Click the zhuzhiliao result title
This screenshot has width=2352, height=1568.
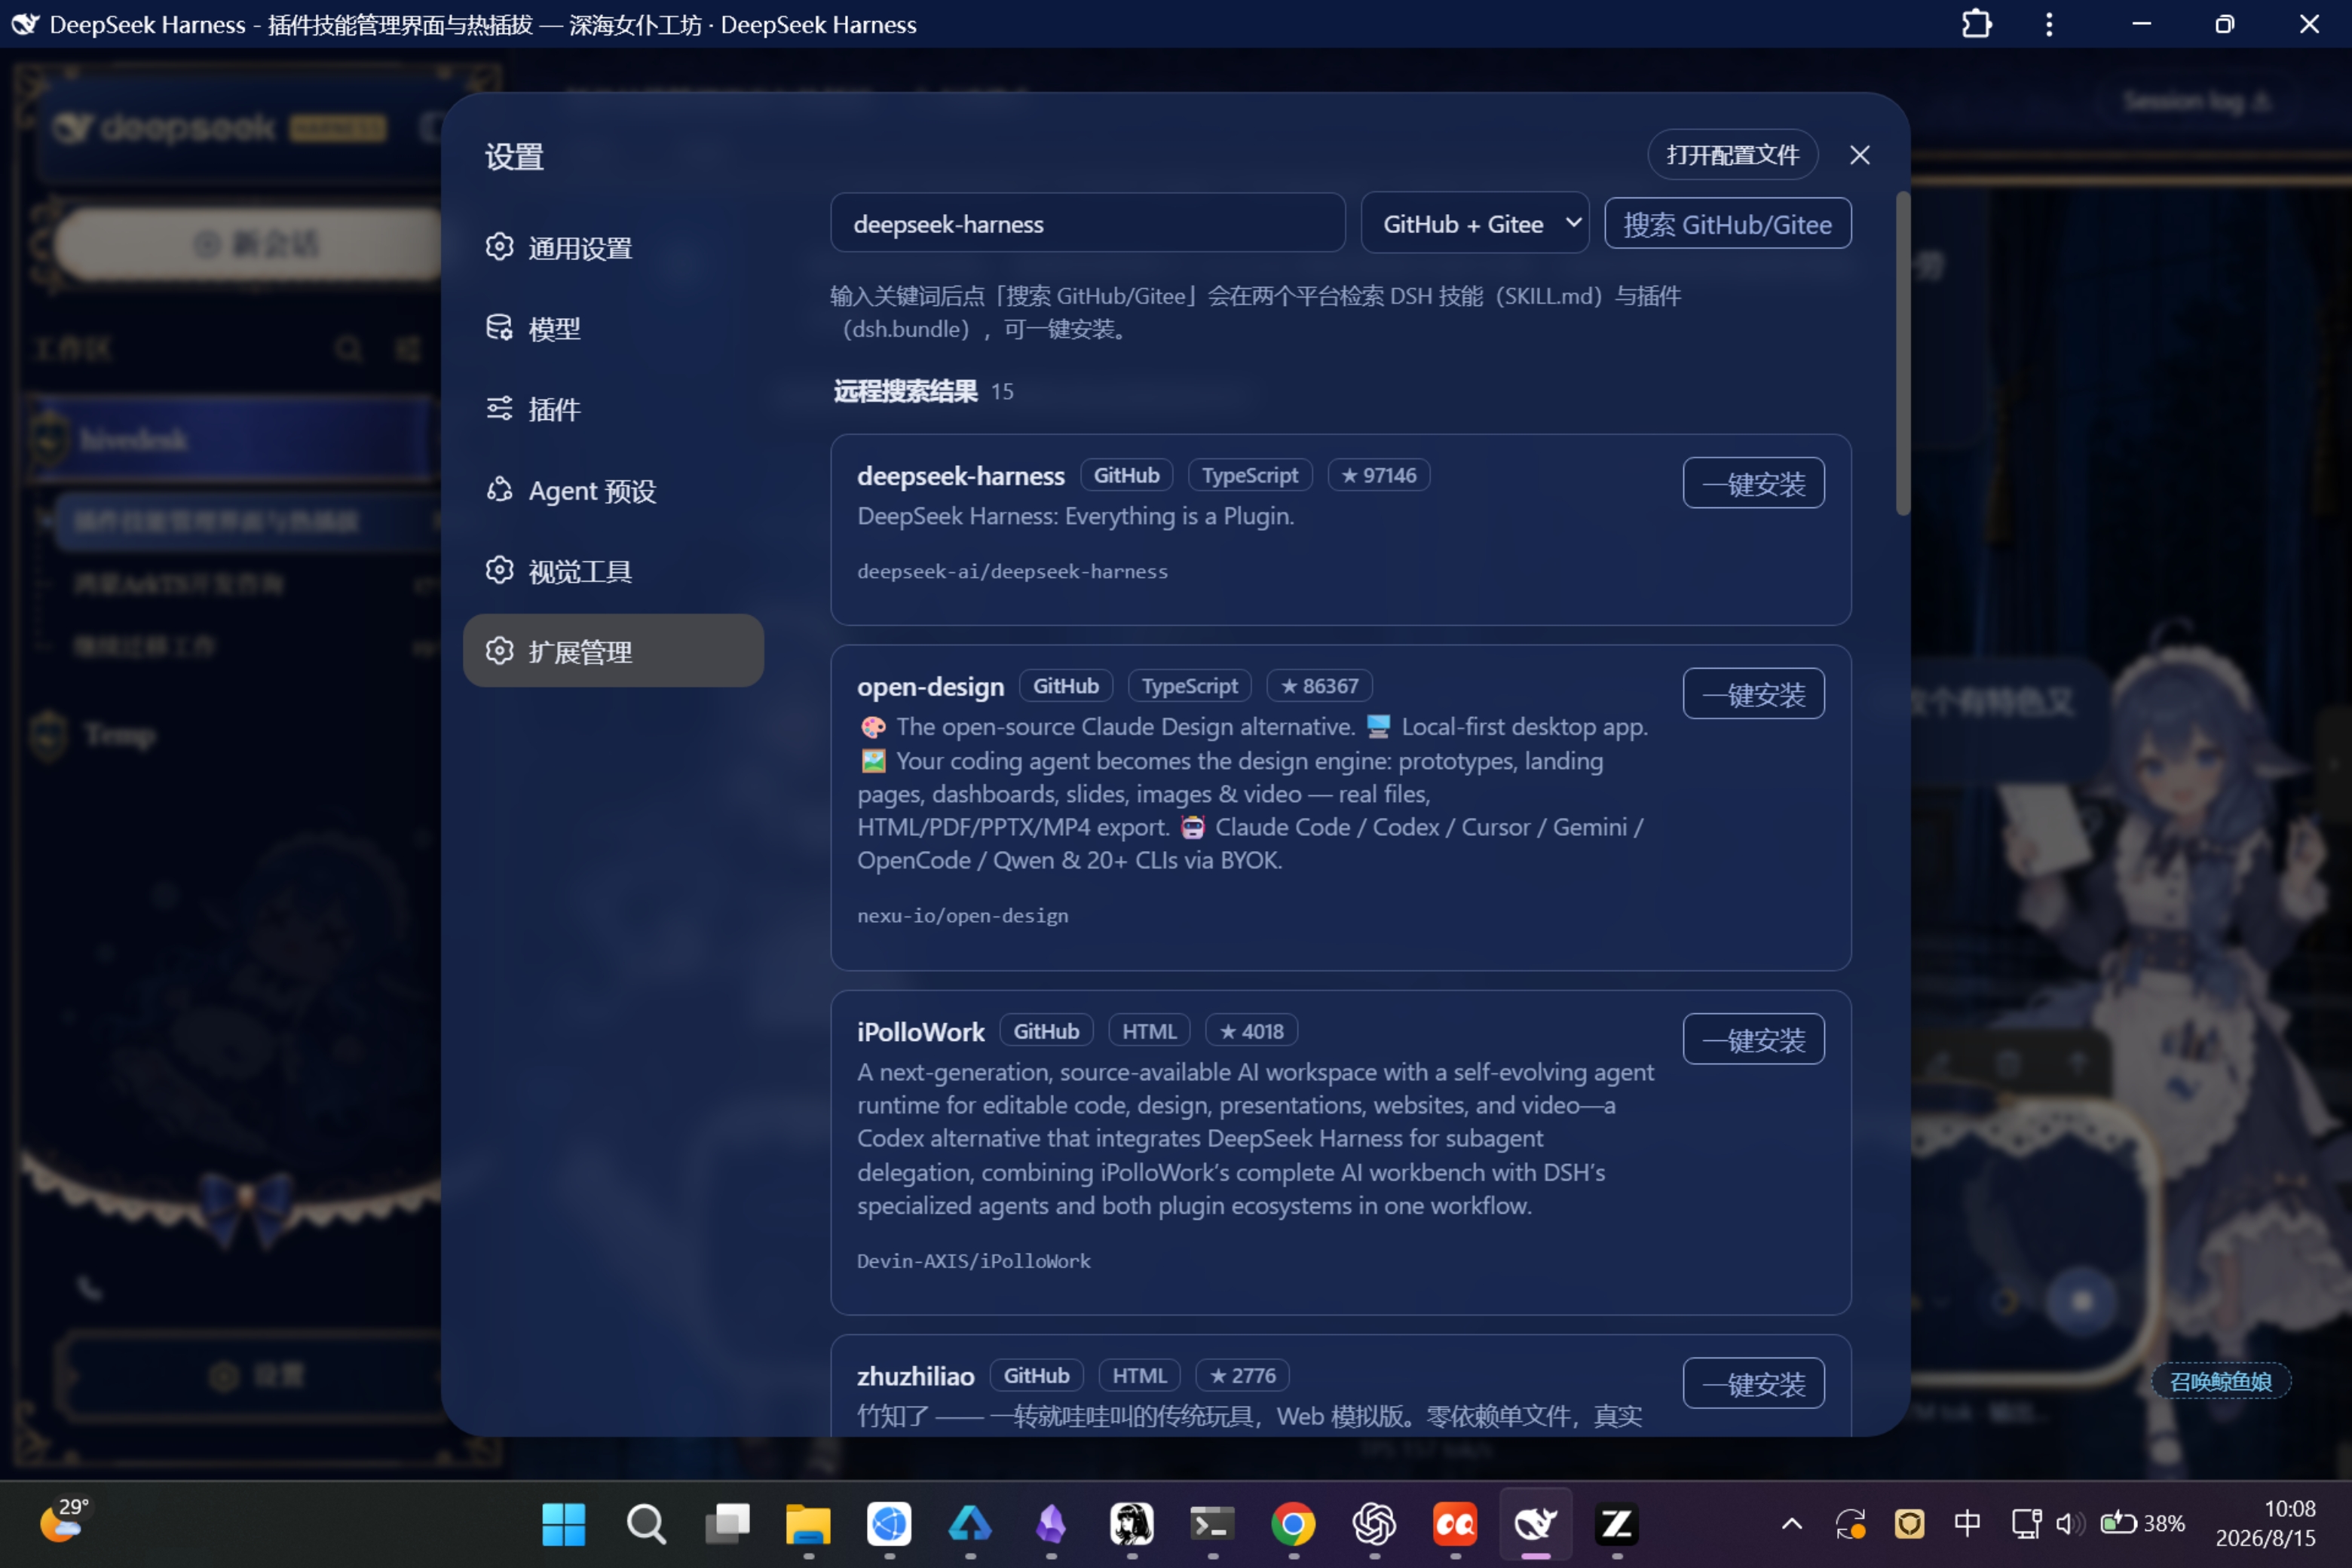[x=915, y=1376]
